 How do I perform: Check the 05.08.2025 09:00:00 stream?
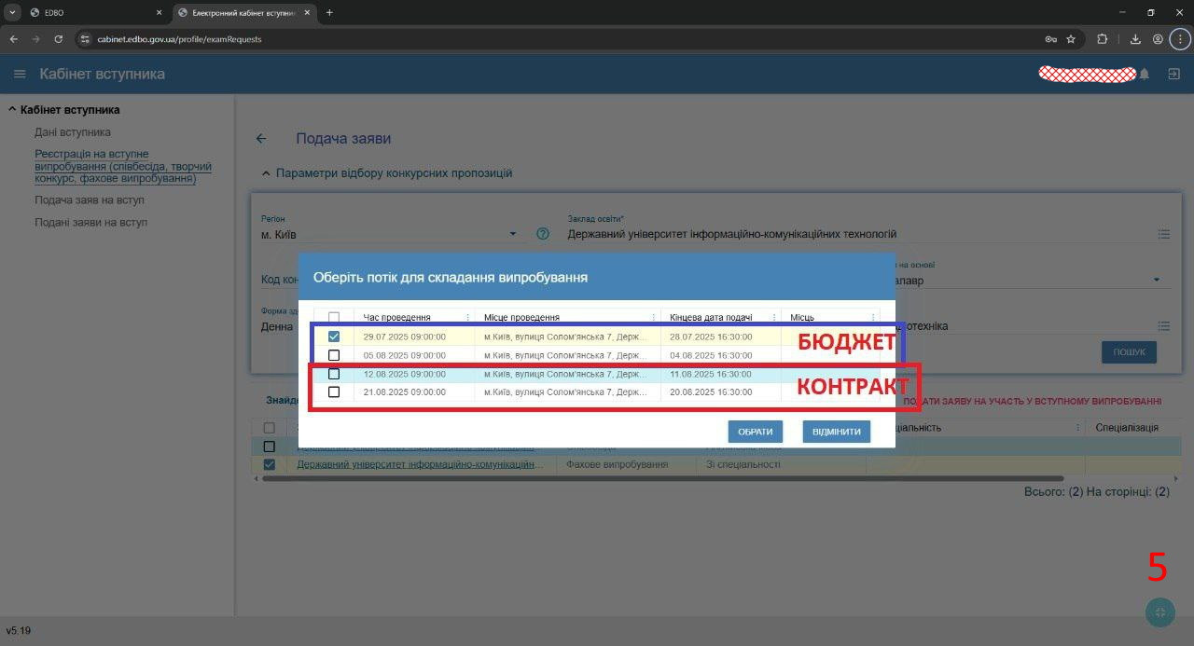click(334, 355)
